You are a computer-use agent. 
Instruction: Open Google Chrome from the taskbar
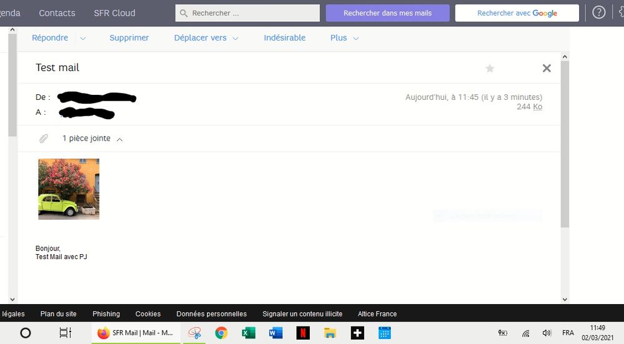(221, 333)
